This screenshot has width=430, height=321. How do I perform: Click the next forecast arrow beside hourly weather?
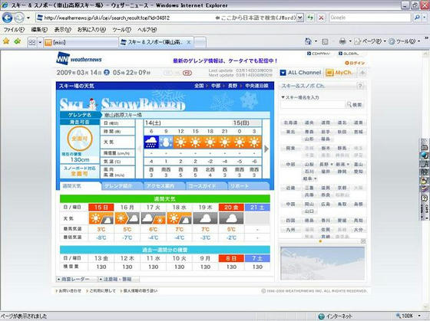266,149
